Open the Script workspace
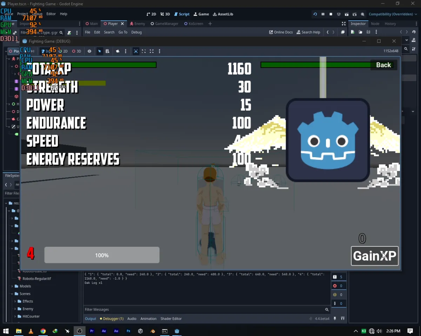This screenshot has height=336, width=421. point(182,14)
